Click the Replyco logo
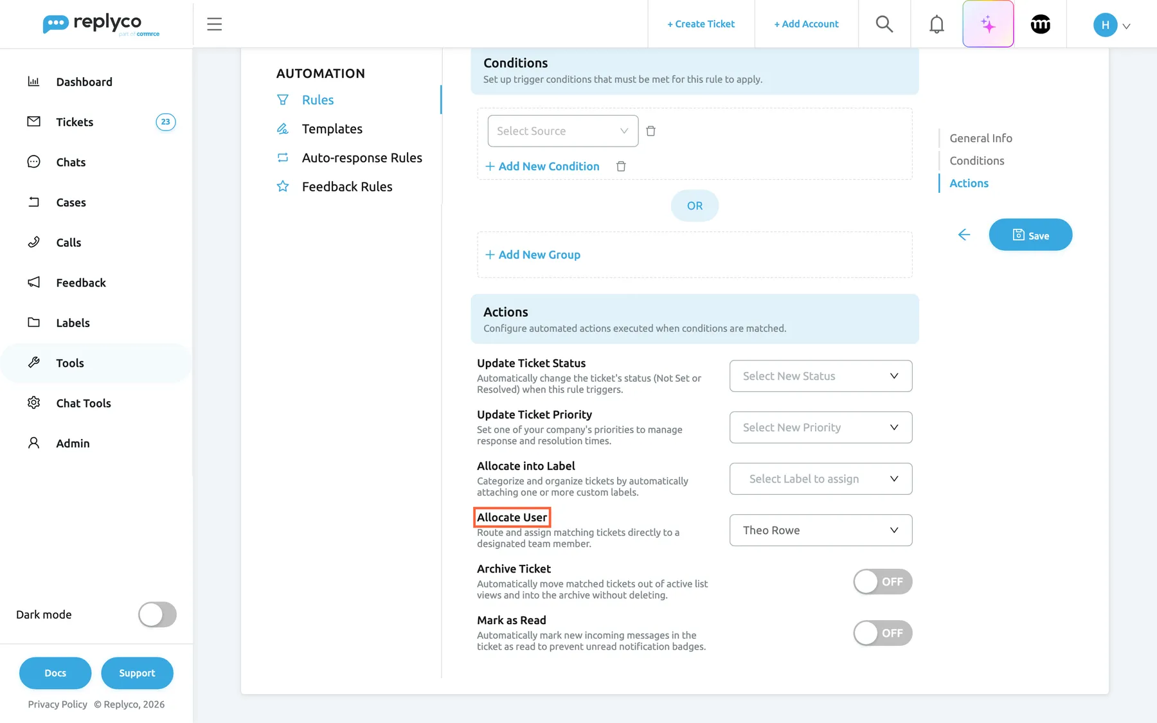 pos(101,24)
